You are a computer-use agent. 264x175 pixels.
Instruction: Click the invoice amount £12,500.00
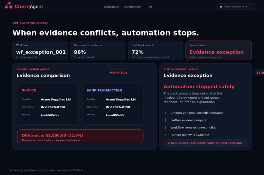tap(50, 115)
